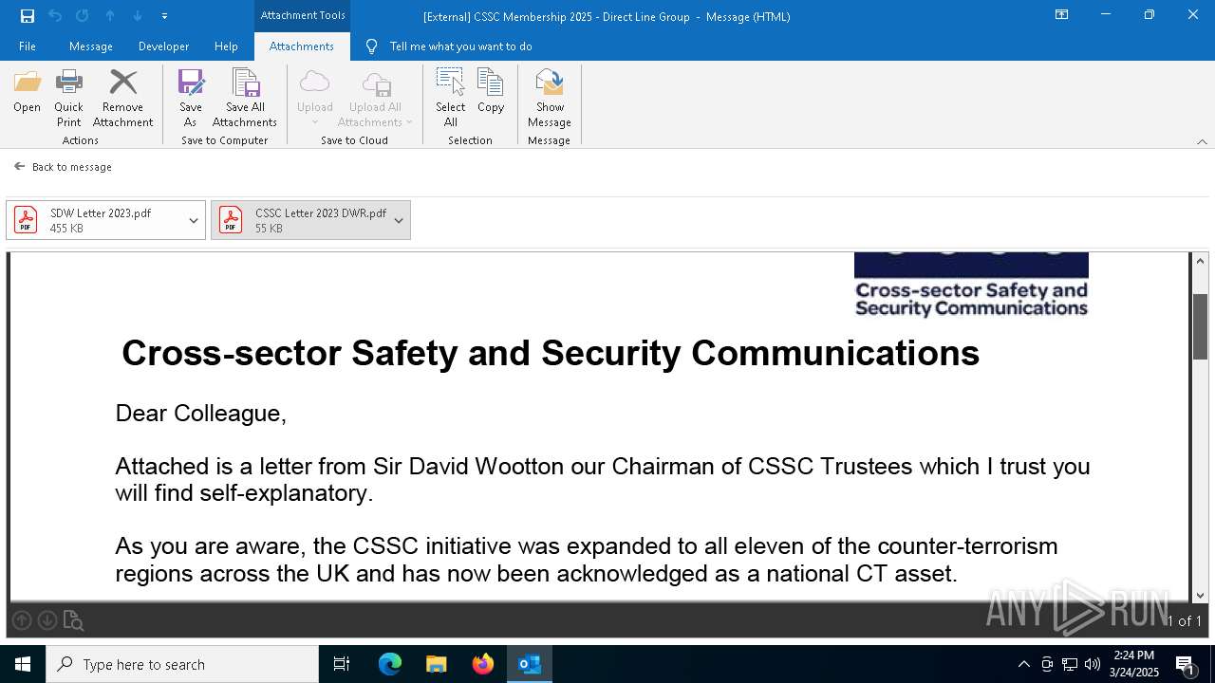Open dropdown for SDW Letter 2023.pdf
This screenshot has height=683, width=1215.
tap(194, 220)
